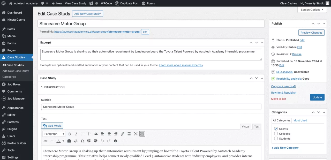Apply strikethrough formatting
The height and width of the screenshot is (160, 331).
click(45, 141)
